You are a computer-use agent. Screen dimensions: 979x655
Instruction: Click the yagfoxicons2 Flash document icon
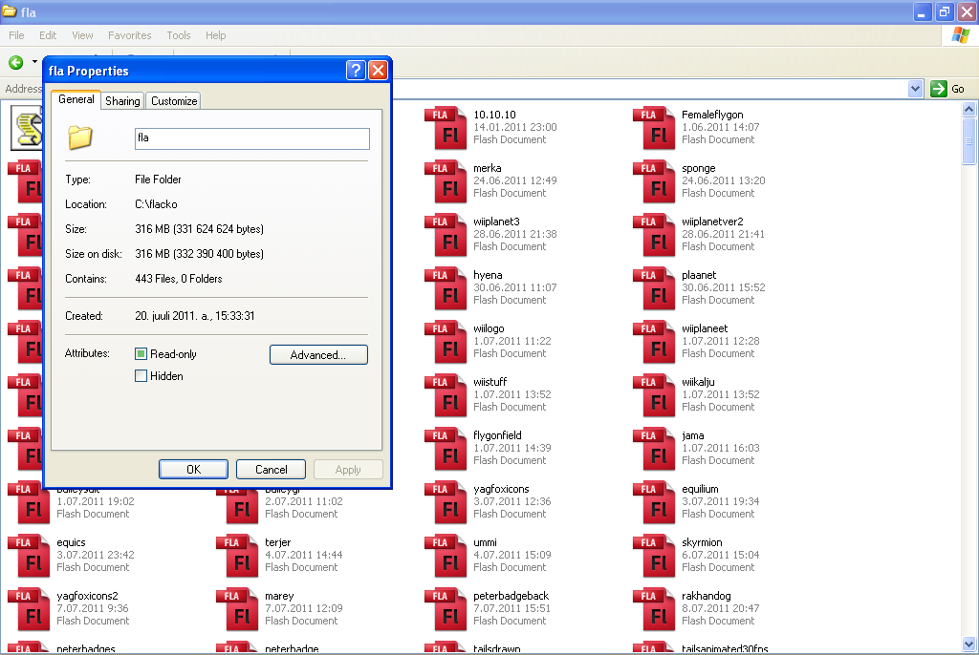click(x=29, y=611)
